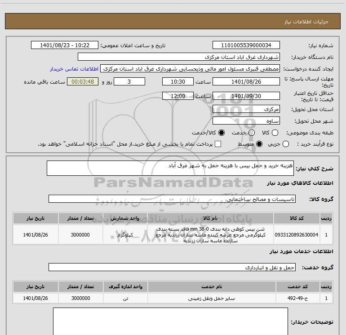Click the goods name cell شن بیس کوهی
Image resolution: width=346 pixels, height=335 pixels.
pos(210,235)
